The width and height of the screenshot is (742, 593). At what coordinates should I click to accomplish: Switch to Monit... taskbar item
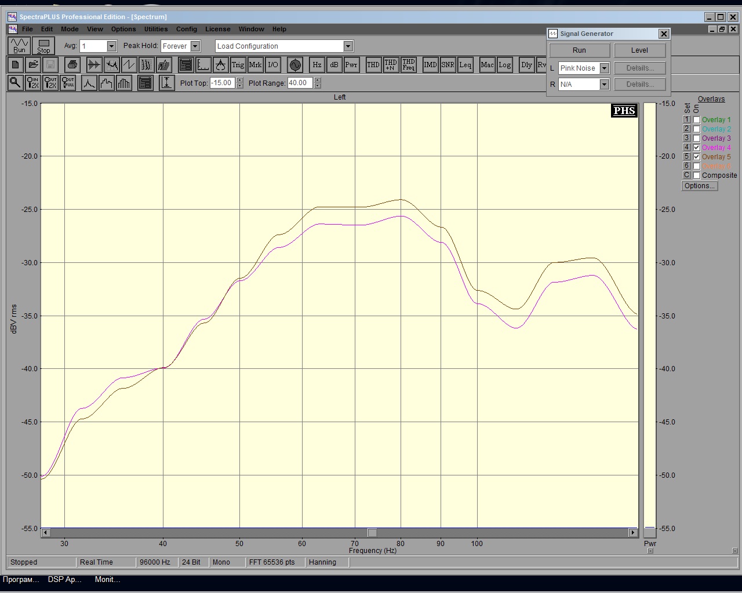[x=107, y=579]
